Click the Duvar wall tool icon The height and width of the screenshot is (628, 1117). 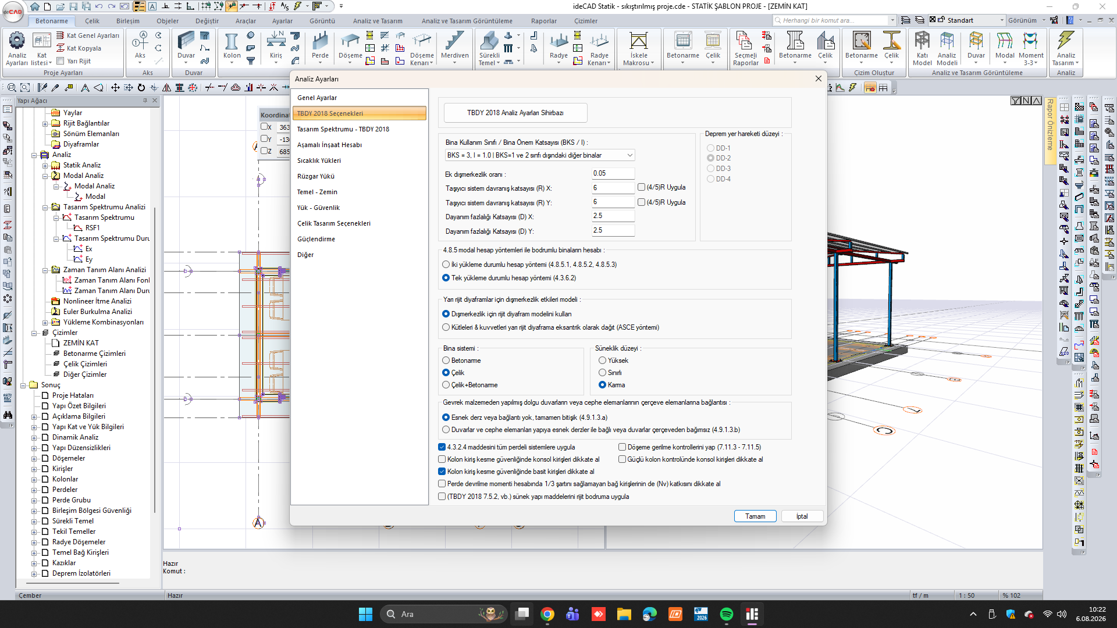[x=186, y=42]
